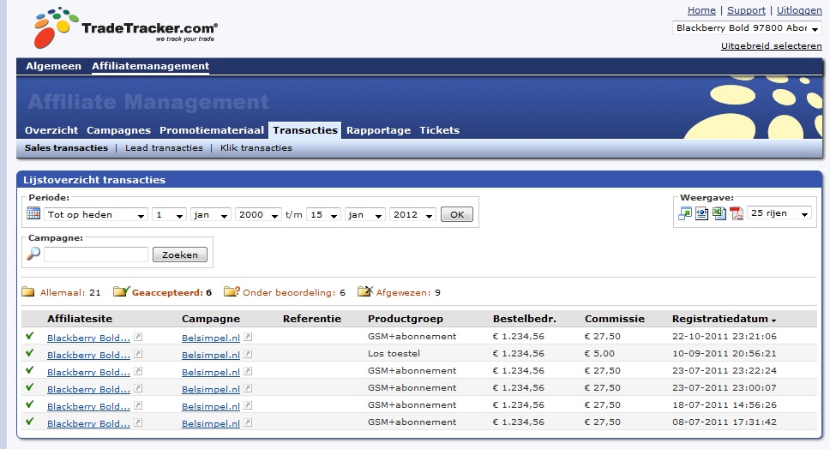Open the start day dropdown showing 1
830x449 pixels.
tap(169, 214)
